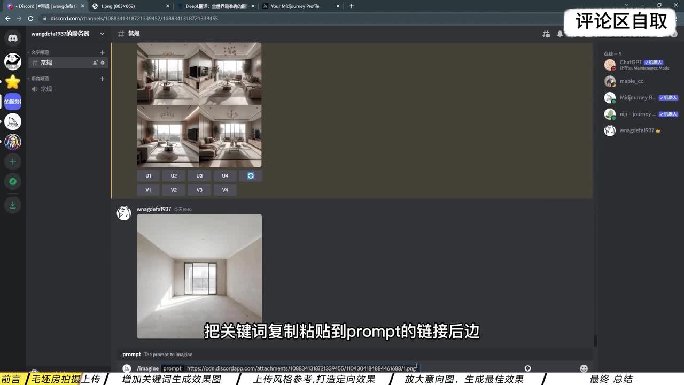Switch to the 1.png browser tab
The height and width of the screenshot is (385, 684).
[128, 6]
